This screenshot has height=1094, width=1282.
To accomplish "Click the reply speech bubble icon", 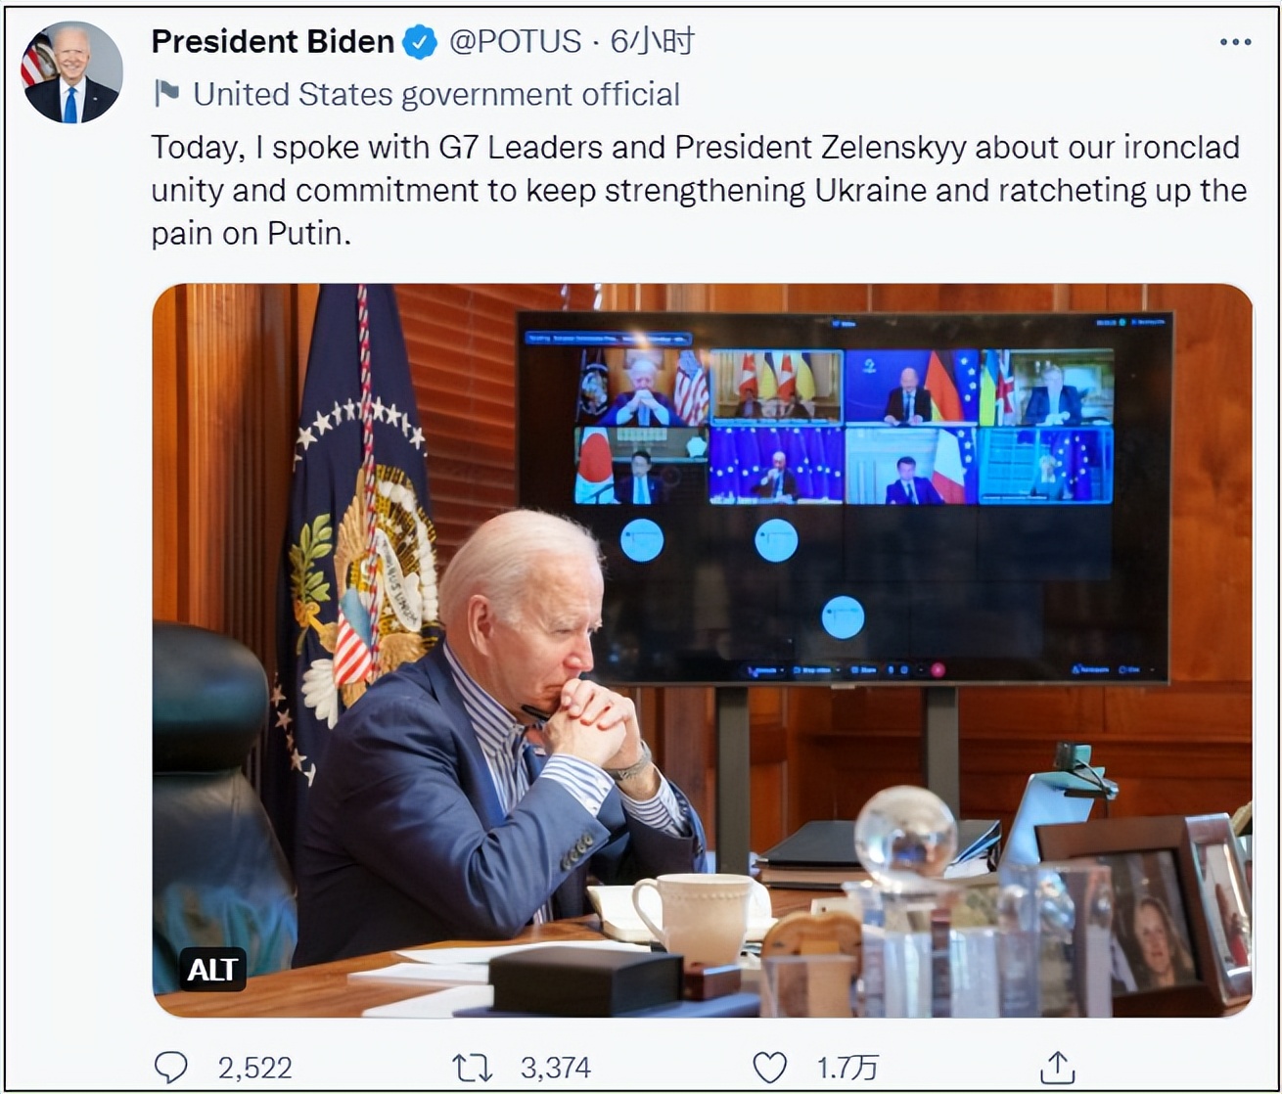I will pos(174,1066).
